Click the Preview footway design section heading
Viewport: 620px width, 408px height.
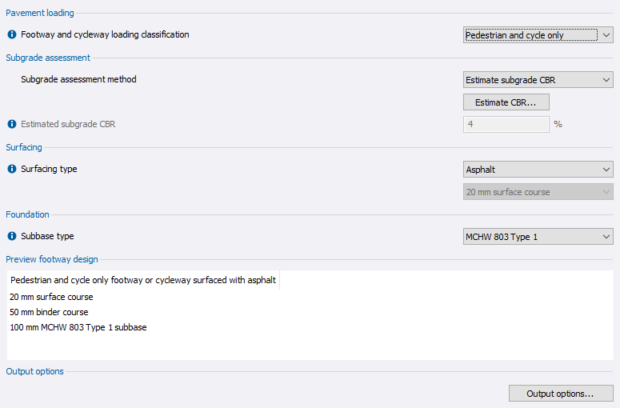[x=52, y=259]
